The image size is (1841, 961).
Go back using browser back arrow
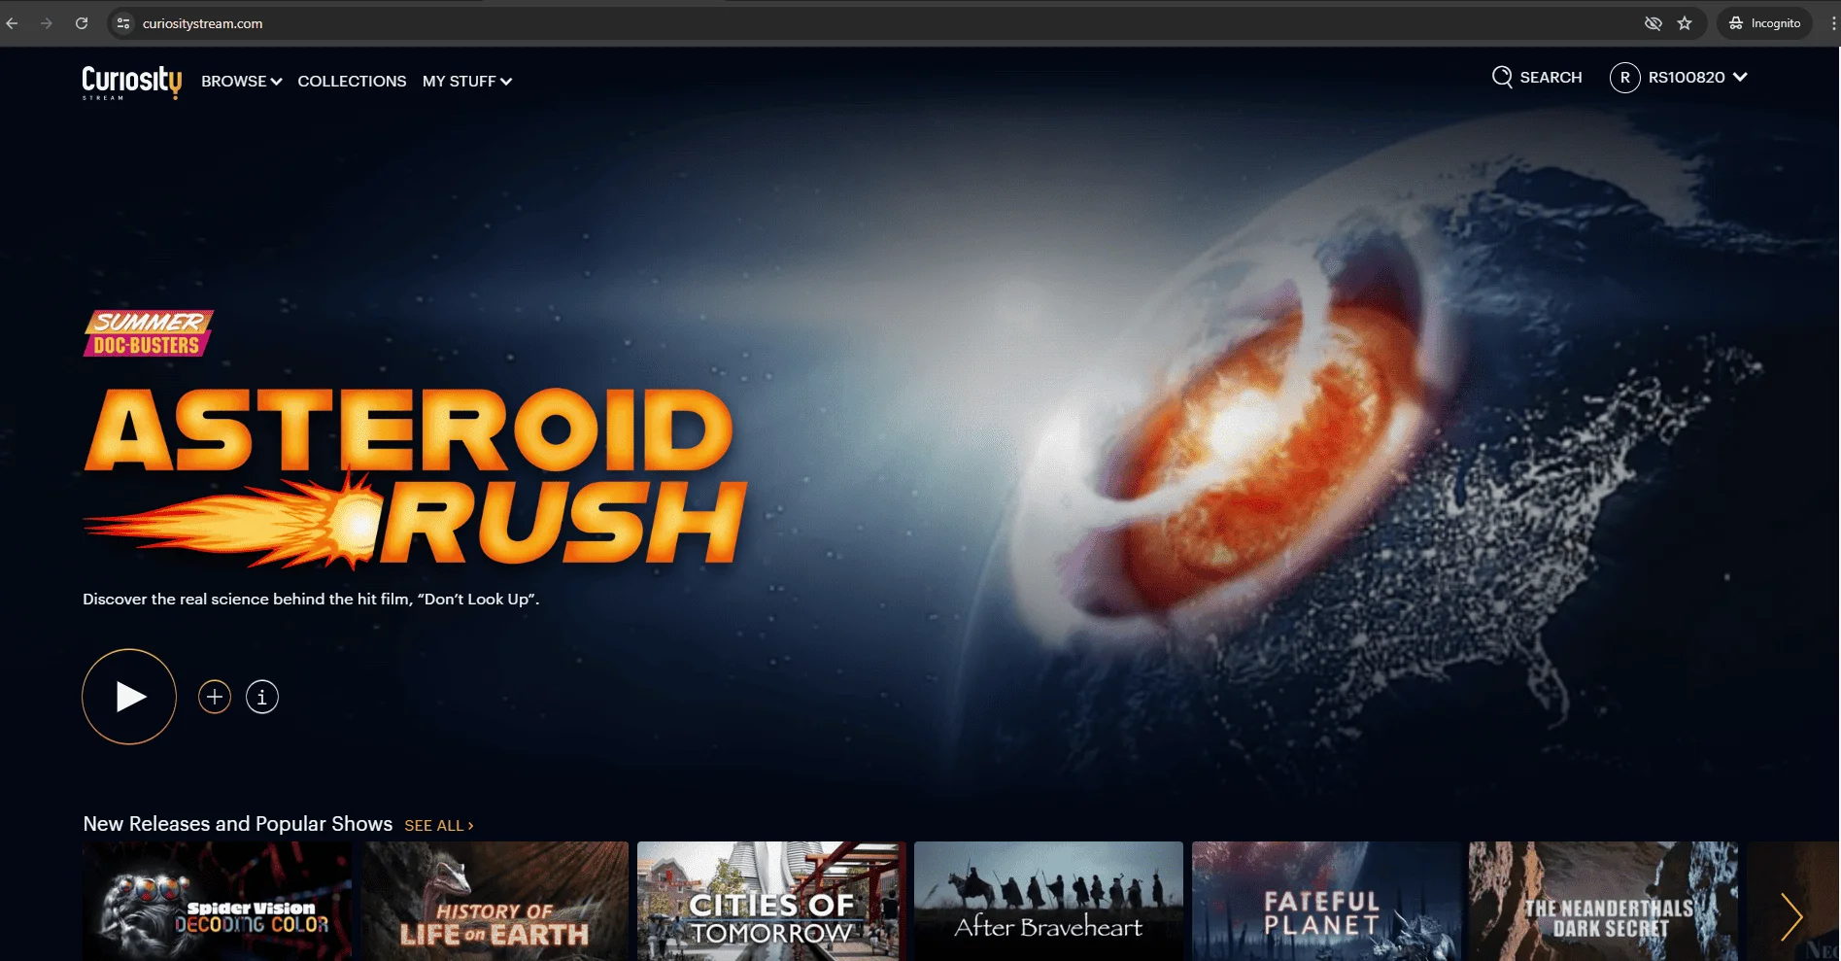pos(13,23)
